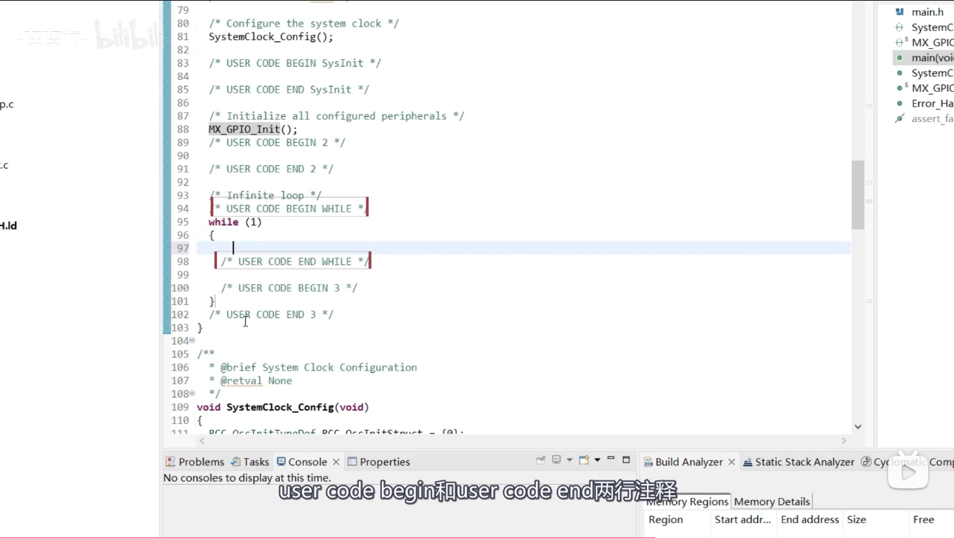
Task: Collapse the comment fold at line 108
Action: point(192,394)
